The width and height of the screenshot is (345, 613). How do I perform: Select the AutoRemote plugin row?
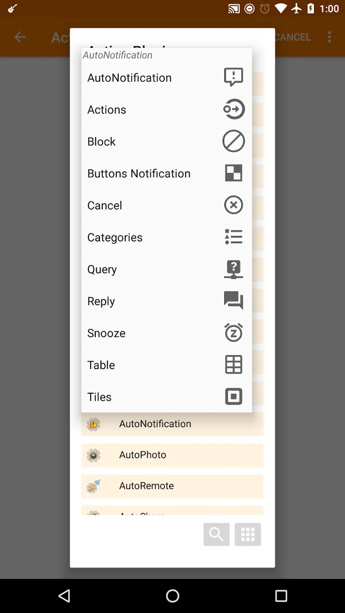(x=146, y=486)
